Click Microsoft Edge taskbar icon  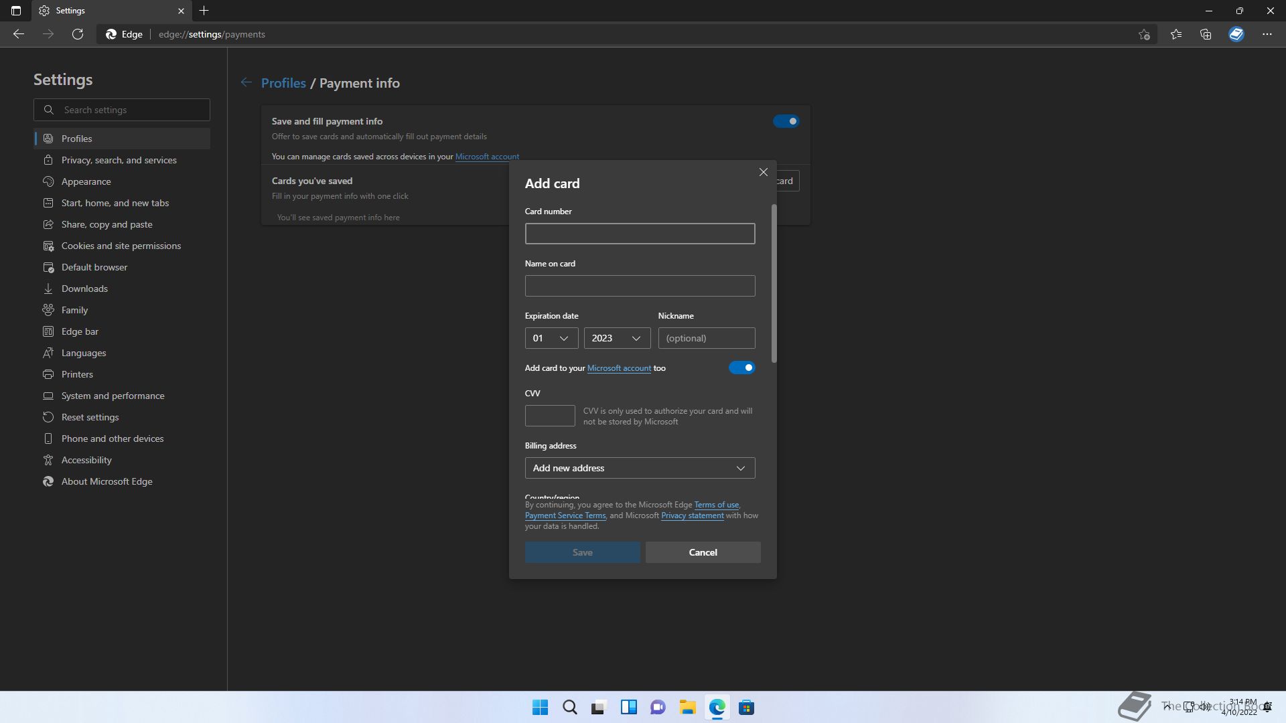pos(717,707)
